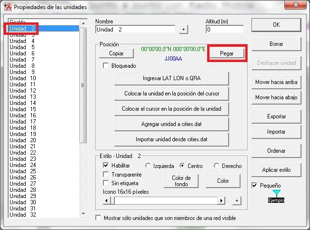Select Unidad 32 in the list
This screenshot has width=310, height=230.
(x=44, y=215)
